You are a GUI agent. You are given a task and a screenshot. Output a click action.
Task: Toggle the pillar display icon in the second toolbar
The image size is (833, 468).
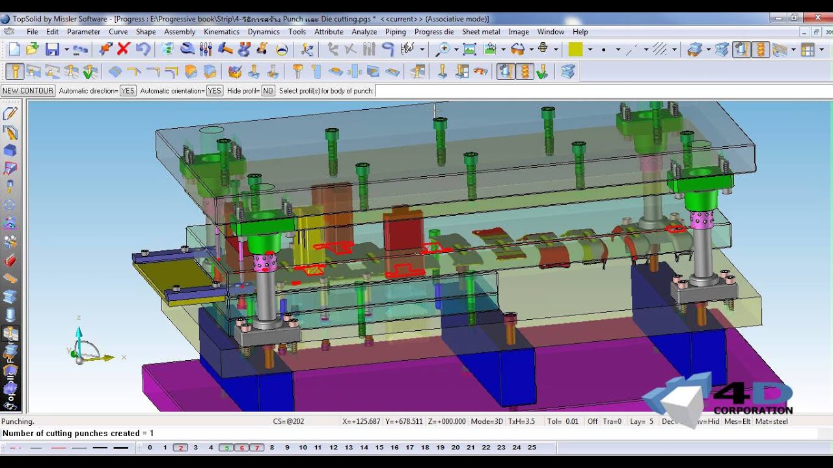click(x=506, y=71)
